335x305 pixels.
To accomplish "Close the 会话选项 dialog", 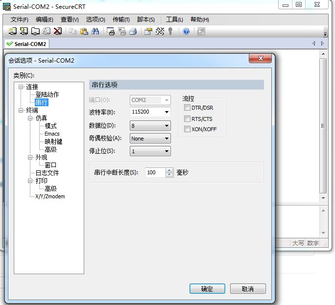I will click(260, 58).
